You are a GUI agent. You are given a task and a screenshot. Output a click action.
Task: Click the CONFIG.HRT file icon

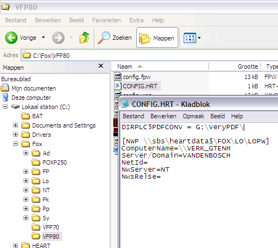(118, 86)
